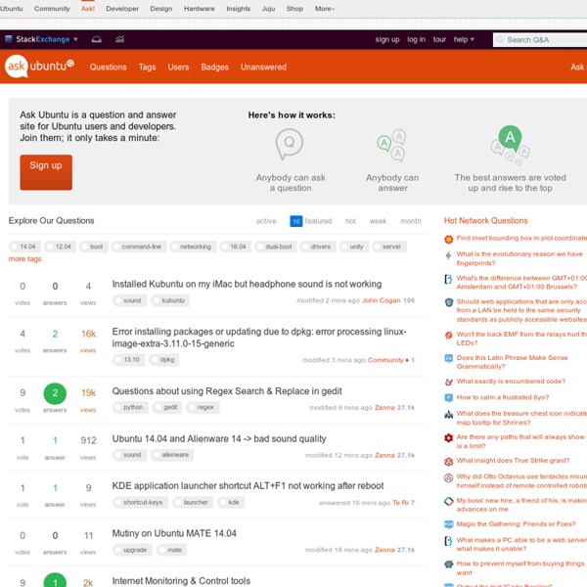Image resolution: width=587 pixels, height=587 pixels.
Task: Open 'Questions about using Regex Search' question
Action: click(x=227, y=391)
